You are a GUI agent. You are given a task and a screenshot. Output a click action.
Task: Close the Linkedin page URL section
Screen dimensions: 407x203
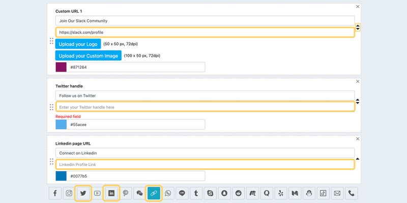point(358,139)
